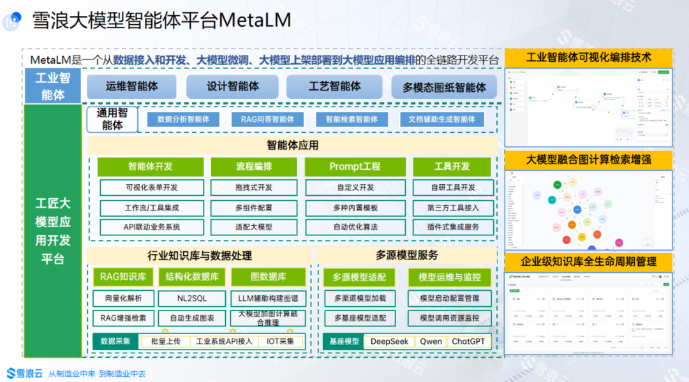Click 自动优化算法

tap(355, 227)
